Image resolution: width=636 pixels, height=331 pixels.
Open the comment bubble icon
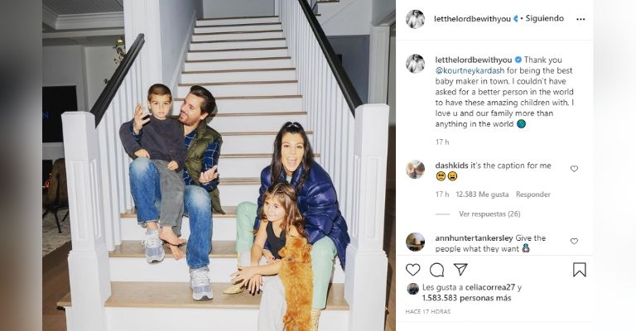coord(436,270)
